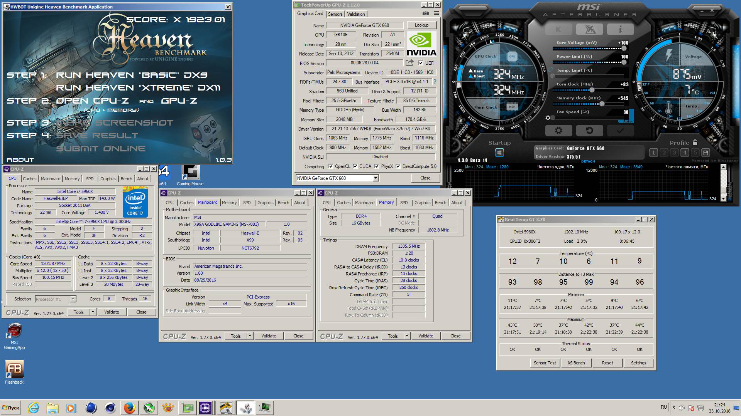Switch to Validation tab in GPU-Z

pyautogui.click(x=356, y=14)
